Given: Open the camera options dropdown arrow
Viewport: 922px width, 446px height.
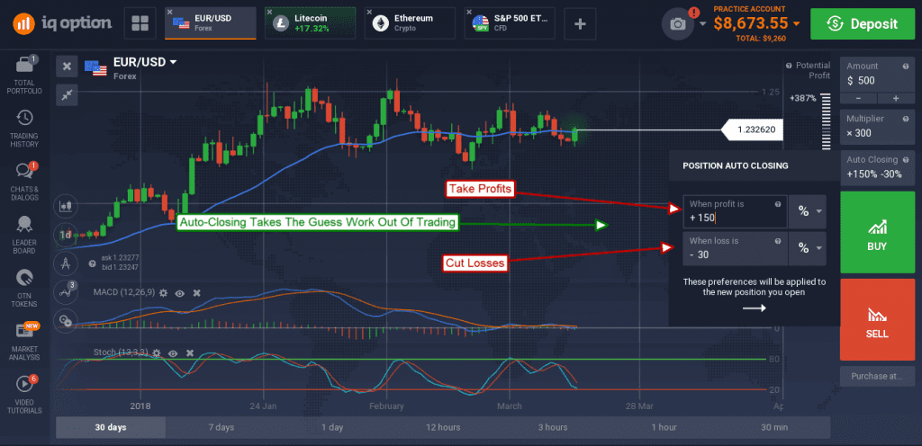Looking at the screenshot, I should click(x=702, y=24).
